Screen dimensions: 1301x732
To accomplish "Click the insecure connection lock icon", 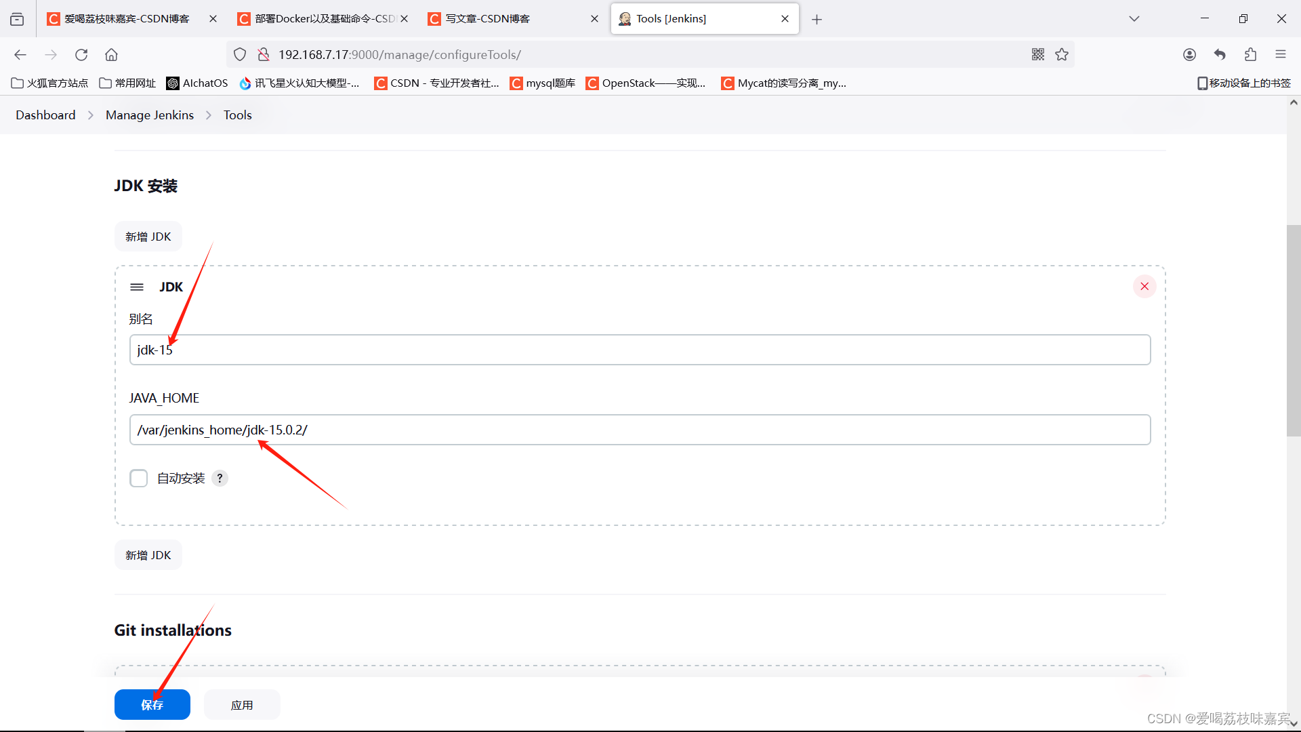I will click(264, 55).
